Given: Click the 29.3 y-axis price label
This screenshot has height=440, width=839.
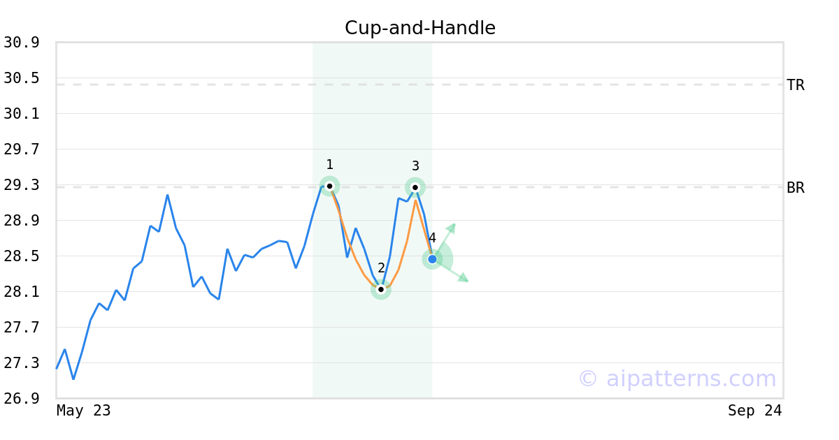Looking at the screenshot, I should coord(21,185).
